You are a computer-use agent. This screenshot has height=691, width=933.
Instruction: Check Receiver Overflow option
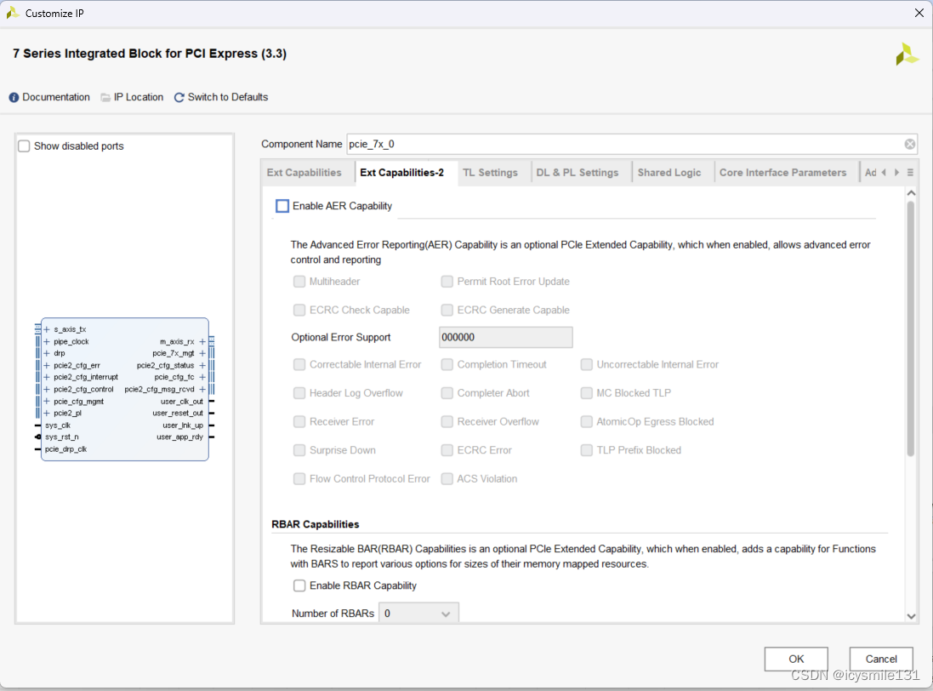[447, 421]
